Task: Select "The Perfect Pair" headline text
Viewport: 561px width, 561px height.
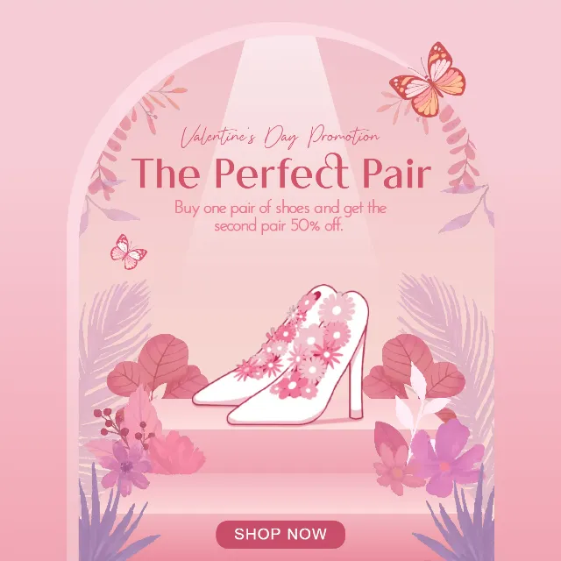Action: pos(280,173)
